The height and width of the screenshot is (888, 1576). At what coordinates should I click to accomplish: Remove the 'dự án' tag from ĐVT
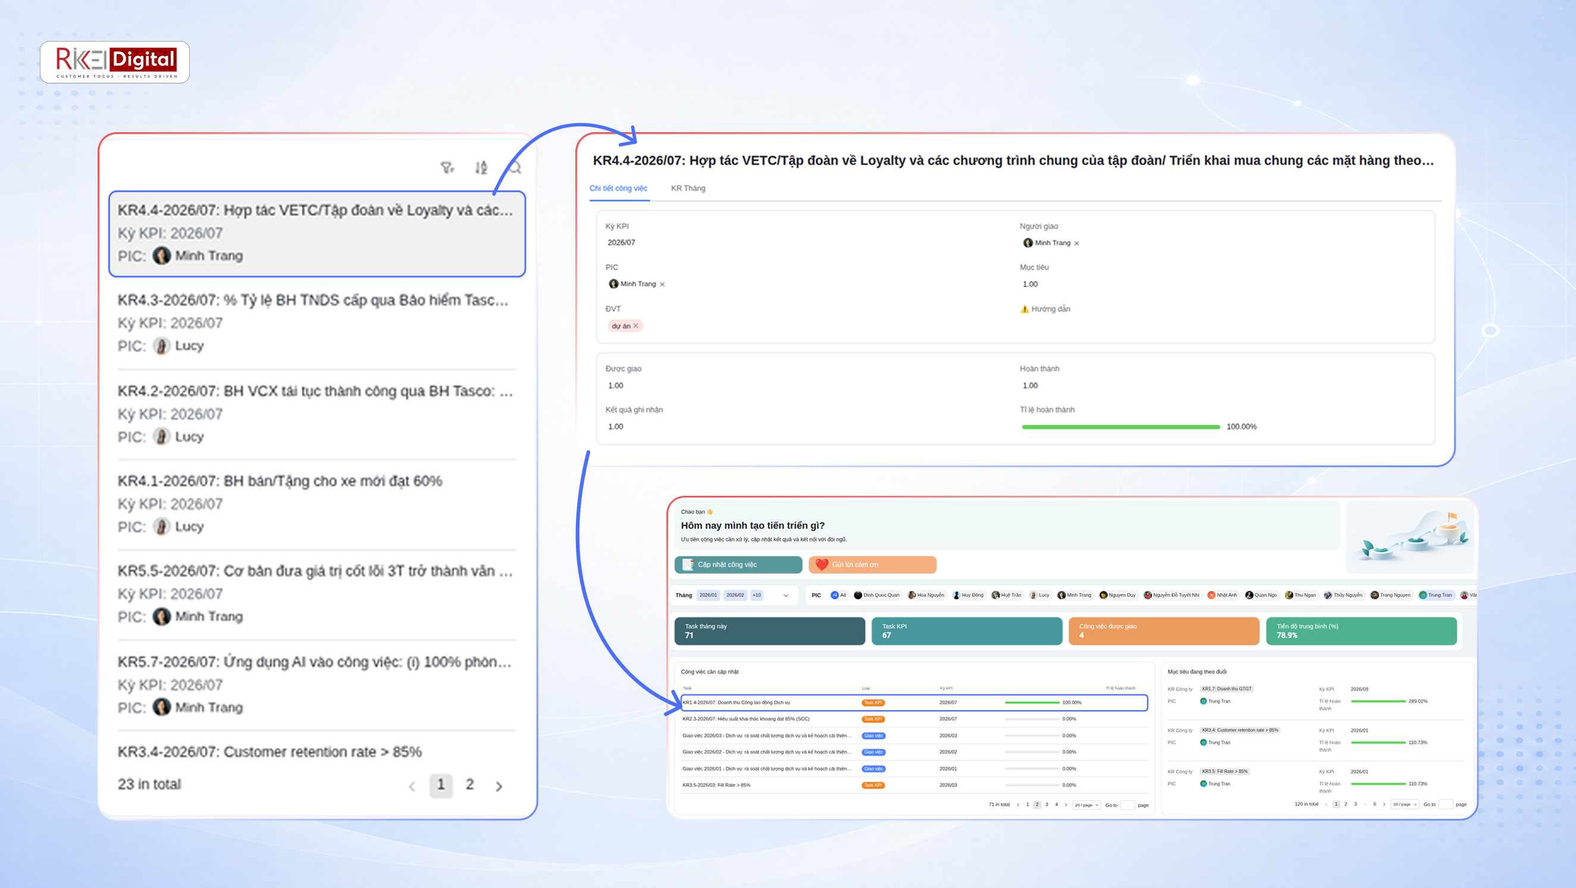(x=635, y=326)
